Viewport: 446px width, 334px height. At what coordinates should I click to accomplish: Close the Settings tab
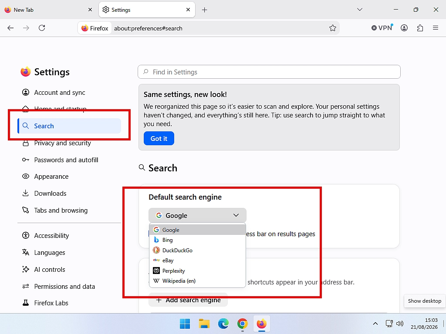[x=188, y=10]
